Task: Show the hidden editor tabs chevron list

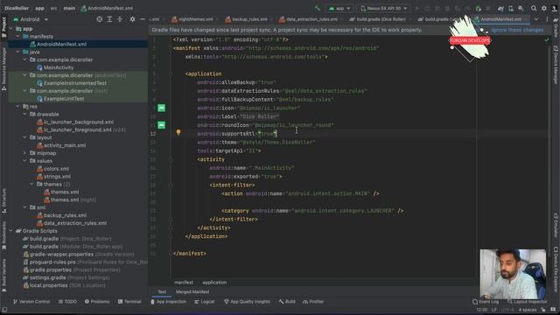Action: tap(536, 19)
